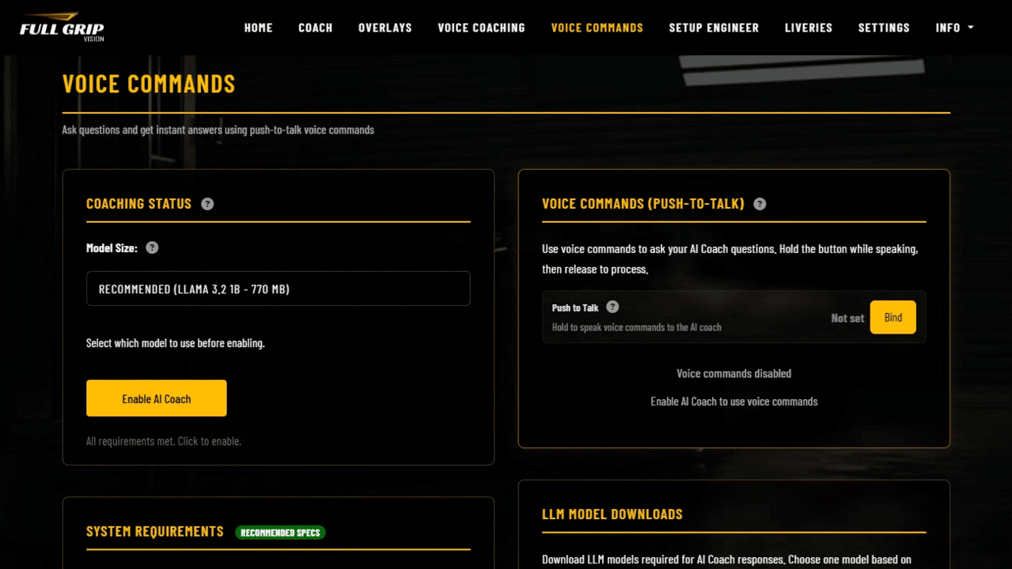Open Voice Coaching in the navigation
The height and width of the screenshot is (569, 1012).
point(481,28)
